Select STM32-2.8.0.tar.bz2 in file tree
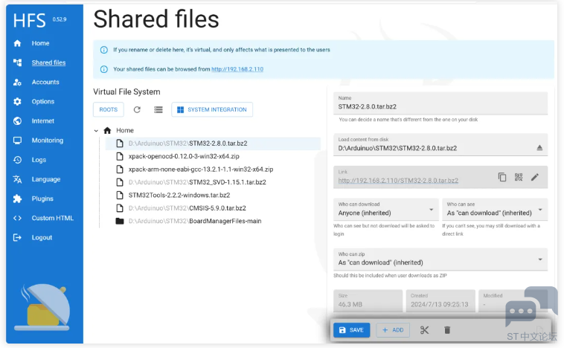Screen dimensions: 564x348 pos(213,144)
